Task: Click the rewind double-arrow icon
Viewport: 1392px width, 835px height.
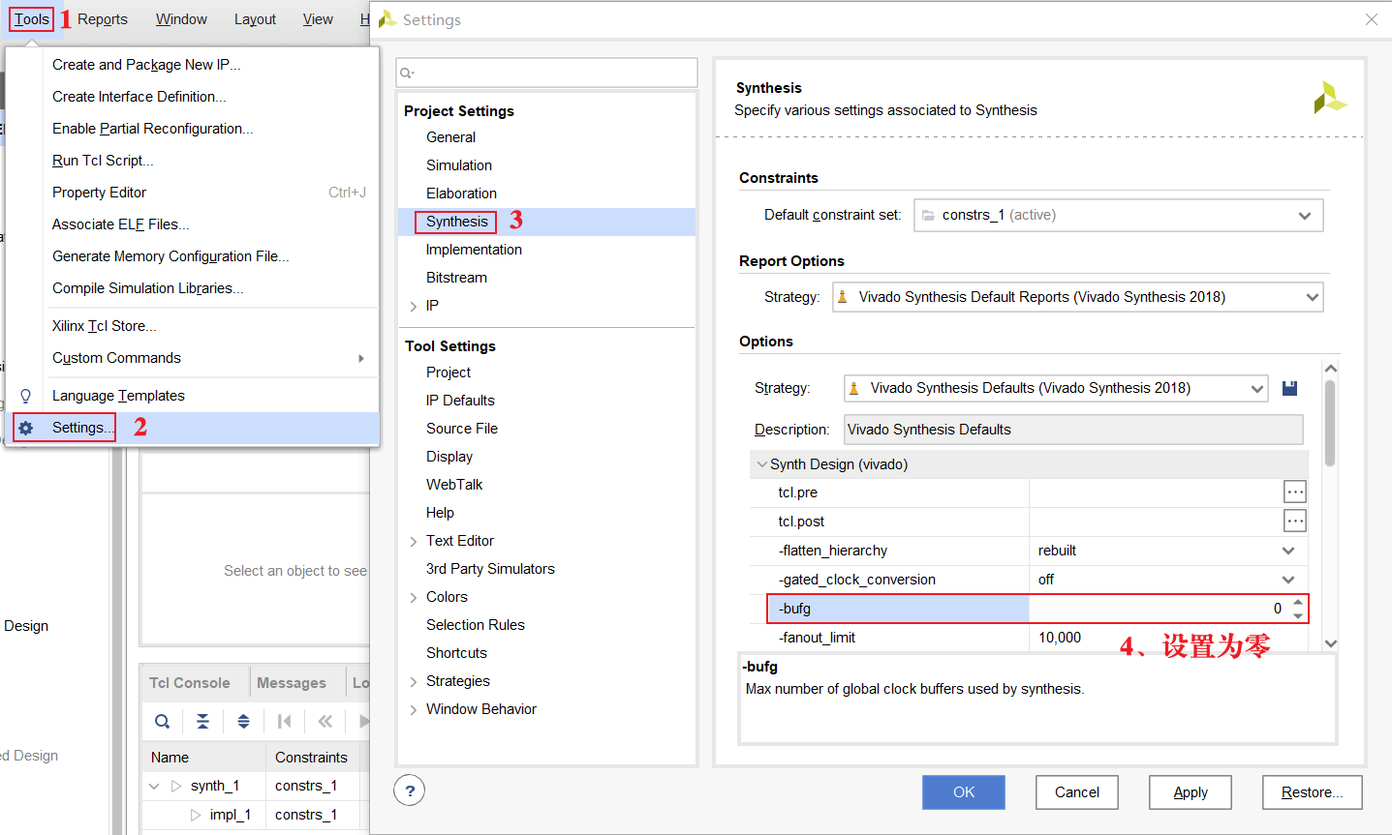Action: 325,721
